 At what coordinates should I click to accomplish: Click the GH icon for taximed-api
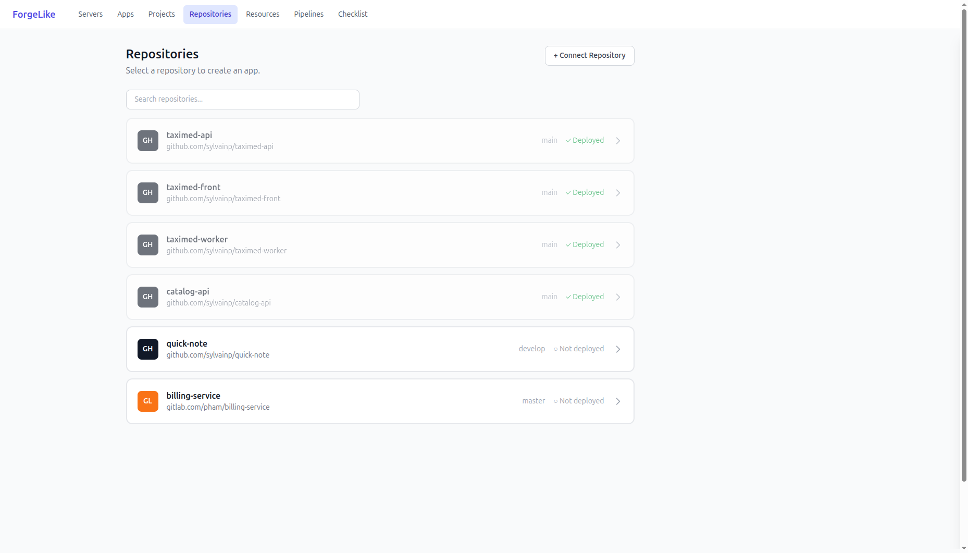[x=147, y=141]
